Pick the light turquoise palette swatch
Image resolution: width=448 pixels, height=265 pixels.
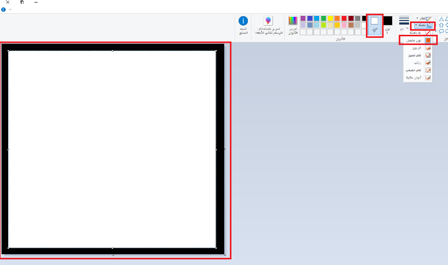point(317,26)
